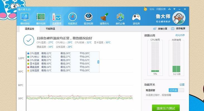Click the blue CPU温度 legend swatch
Image resolution: width=204 pixels, height=111 pixels.
click(x=28, y=53)
